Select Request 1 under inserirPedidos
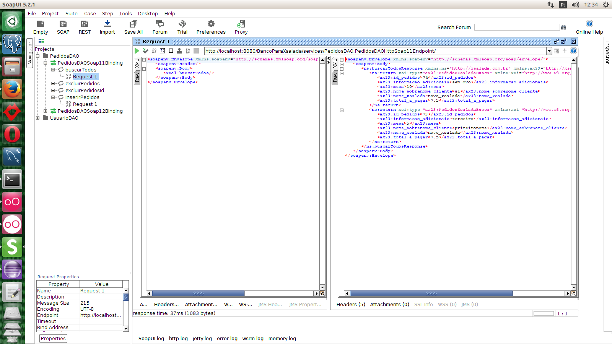Image resolution: width=612 pixels, height=344 pixels. click(x=85, y=104)
